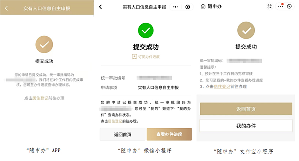Go back using the APP header arrow
The height and width of the screenshot is (161, 299).
[6, 8]
